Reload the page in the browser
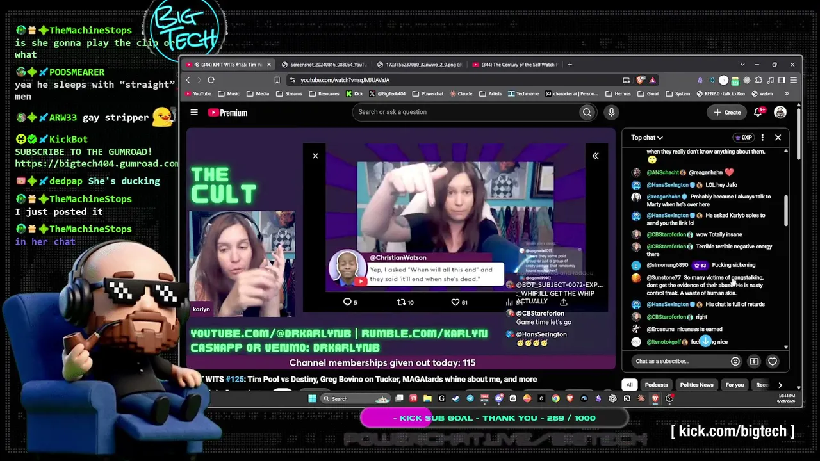The width and height of the screenshot is (820, 461). pos(211,80)
